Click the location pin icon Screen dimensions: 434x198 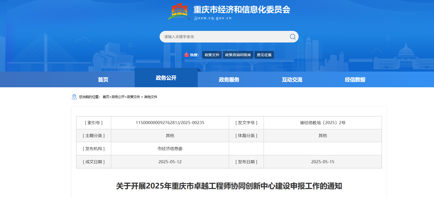[x=74, y=97]
